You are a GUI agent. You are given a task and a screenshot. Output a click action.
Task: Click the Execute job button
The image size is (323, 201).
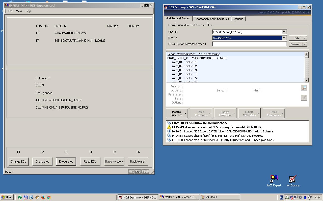66,162
